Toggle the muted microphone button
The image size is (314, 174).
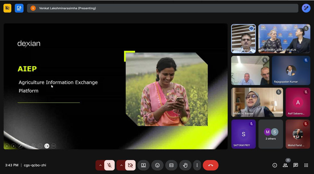coord(109,165)
